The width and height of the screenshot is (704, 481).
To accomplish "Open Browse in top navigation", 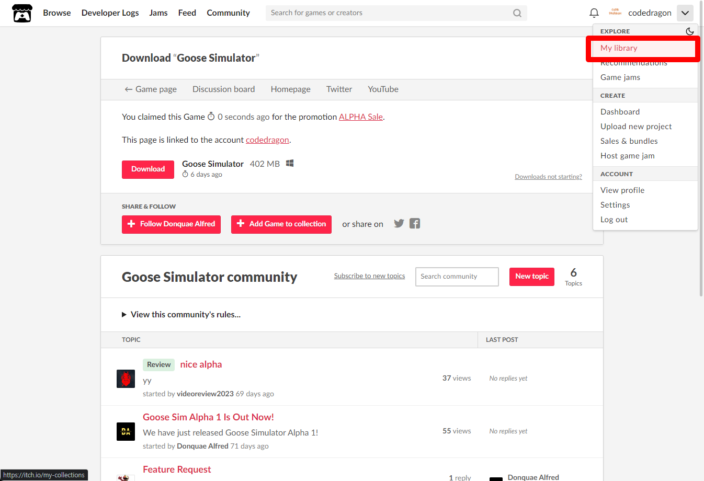I will pos(57,13).
